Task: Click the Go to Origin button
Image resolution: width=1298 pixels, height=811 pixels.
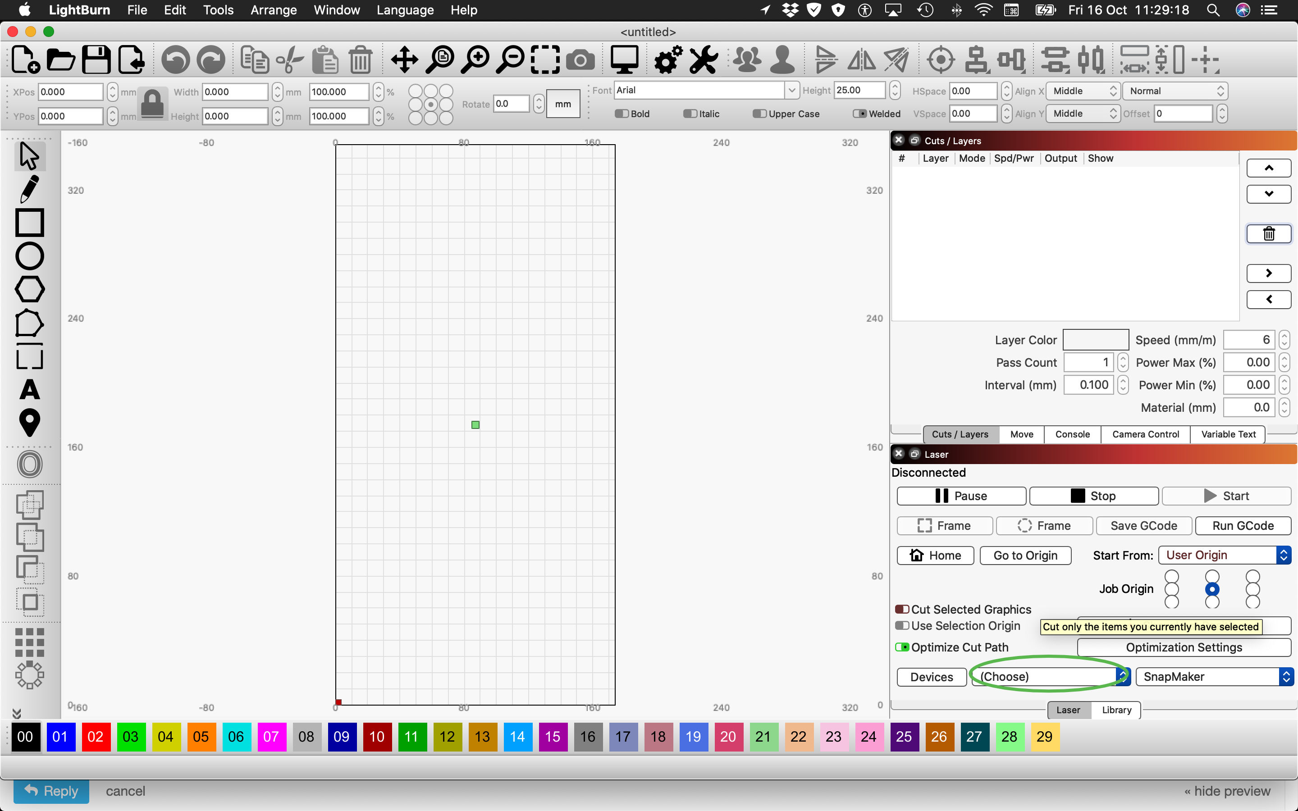Action: pyautogui.click(x=1025, y=555)
